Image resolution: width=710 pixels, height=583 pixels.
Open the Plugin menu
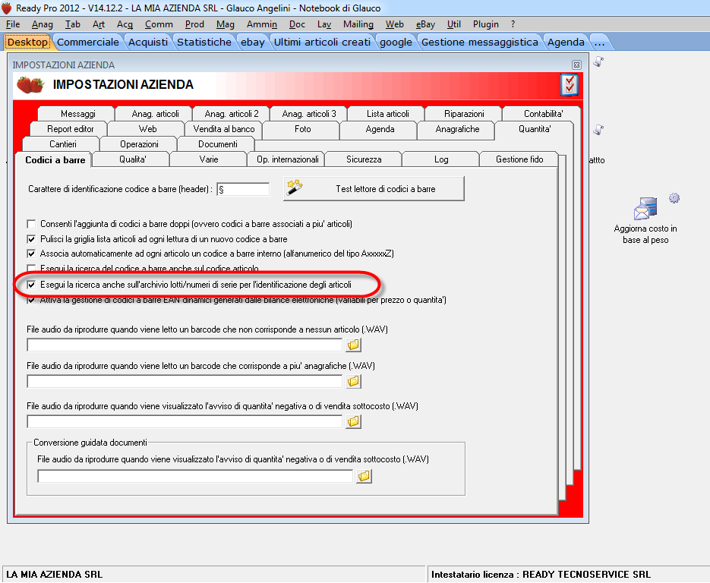coord(485,24)
